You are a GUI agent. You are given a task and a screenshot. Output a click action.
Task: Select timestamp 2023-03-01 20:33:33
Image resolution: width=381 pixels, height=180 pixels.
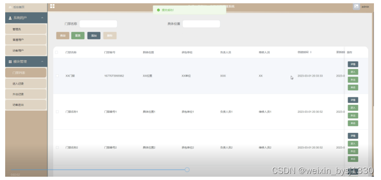coord(310,76)
